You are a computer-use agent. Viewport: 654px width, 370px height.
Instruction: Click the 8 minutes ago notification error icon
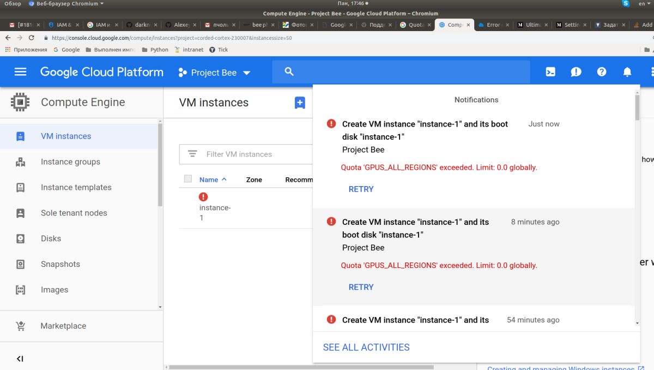point(331,222)
